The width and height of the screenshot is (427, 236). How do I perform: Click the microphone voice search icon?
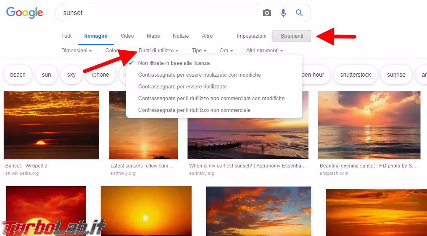click(283, 13)
